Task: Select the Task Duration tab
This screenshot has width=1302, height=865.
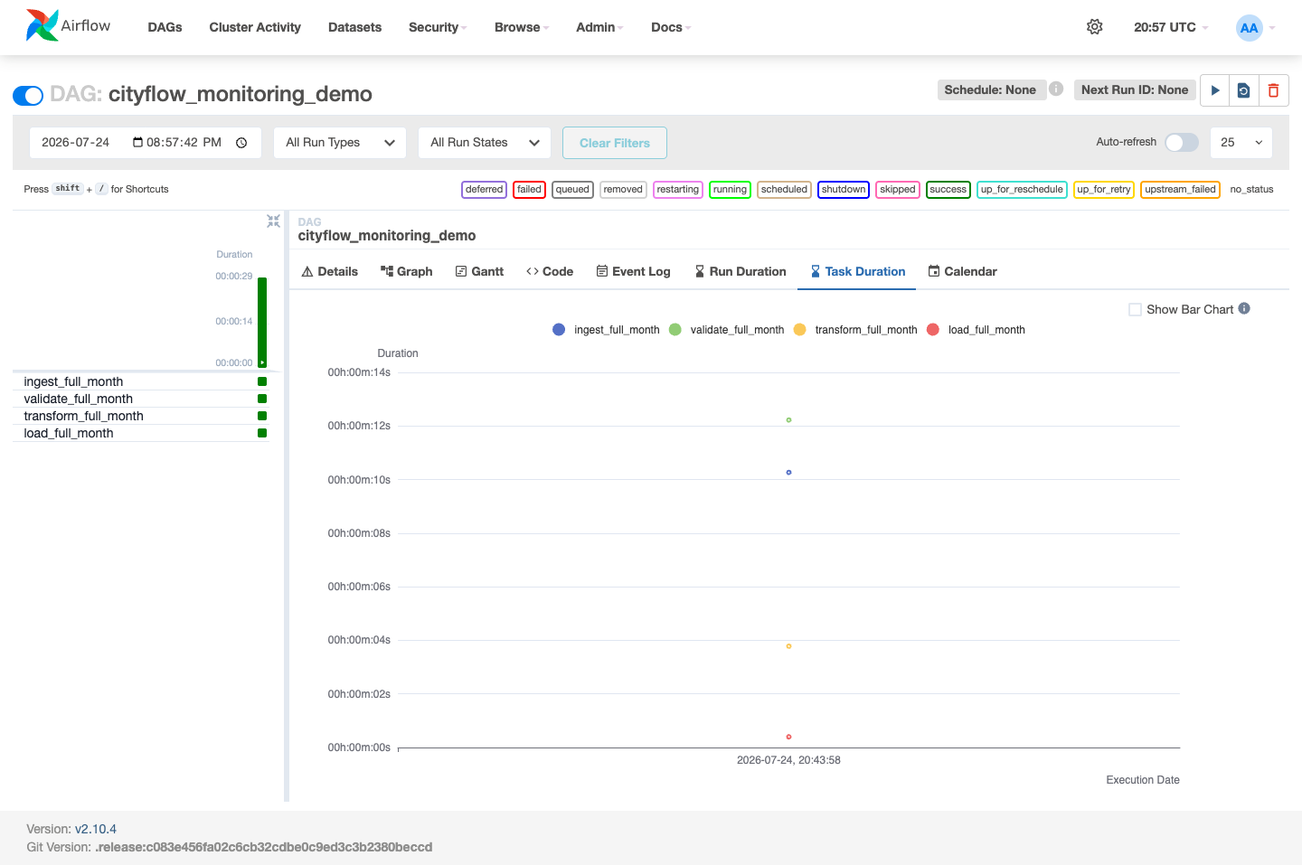Action: [x=857, y=271]
